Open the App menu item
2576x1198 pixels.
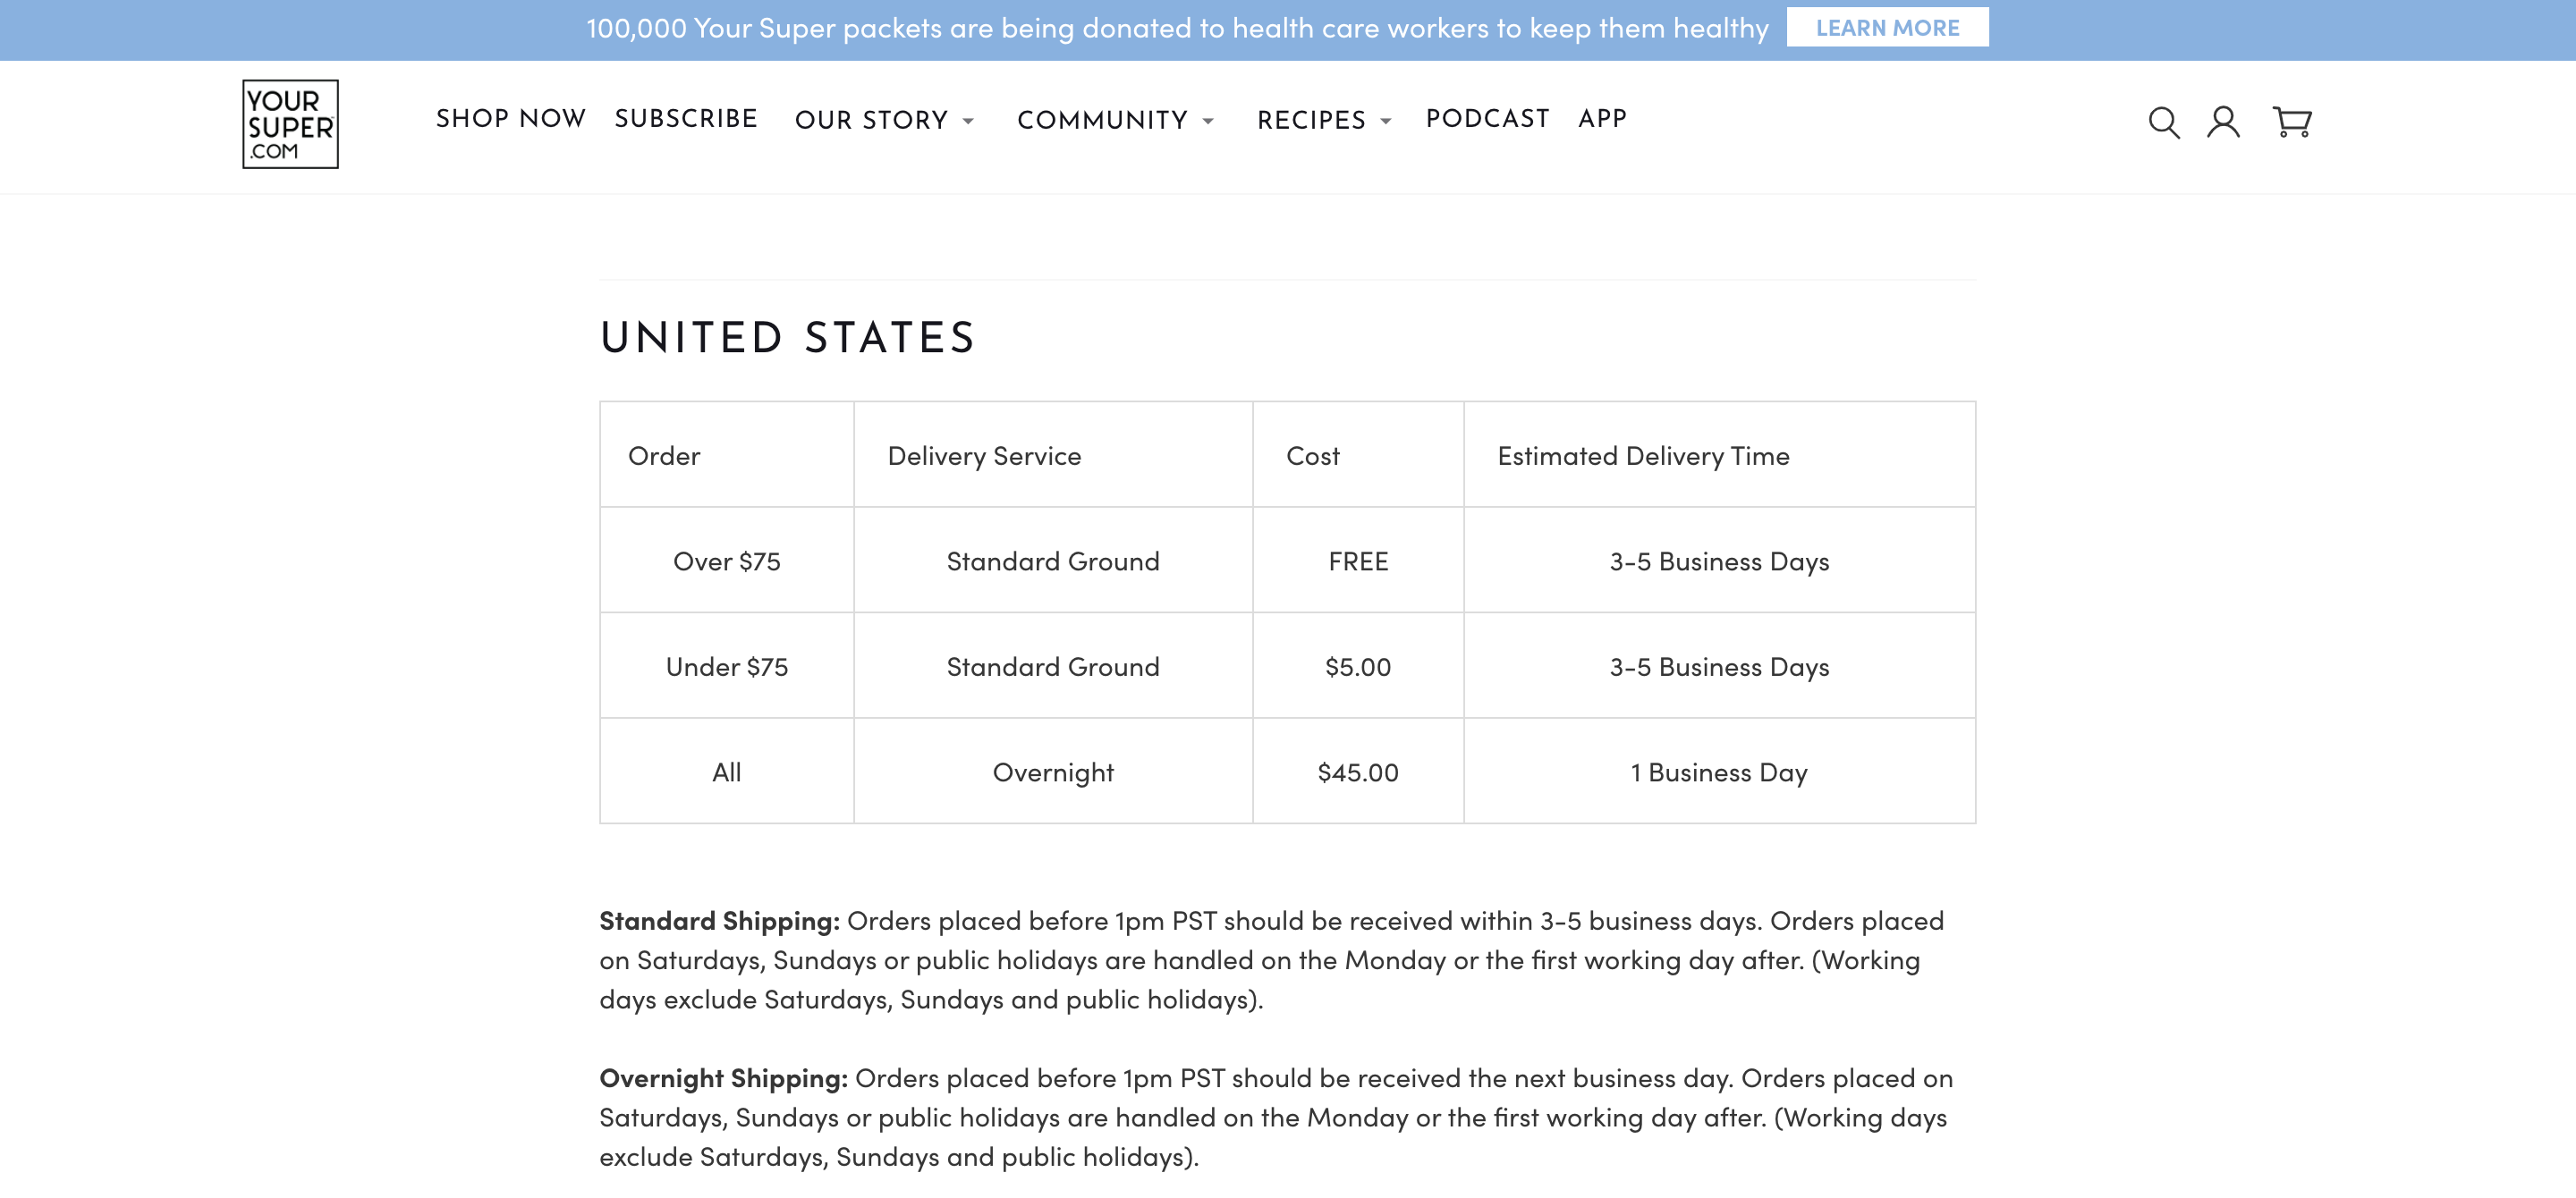click(1602, 119)
